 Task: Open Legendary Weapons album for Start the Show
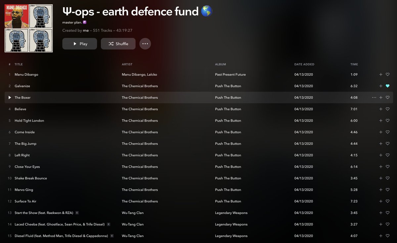(x=231, y=213)
